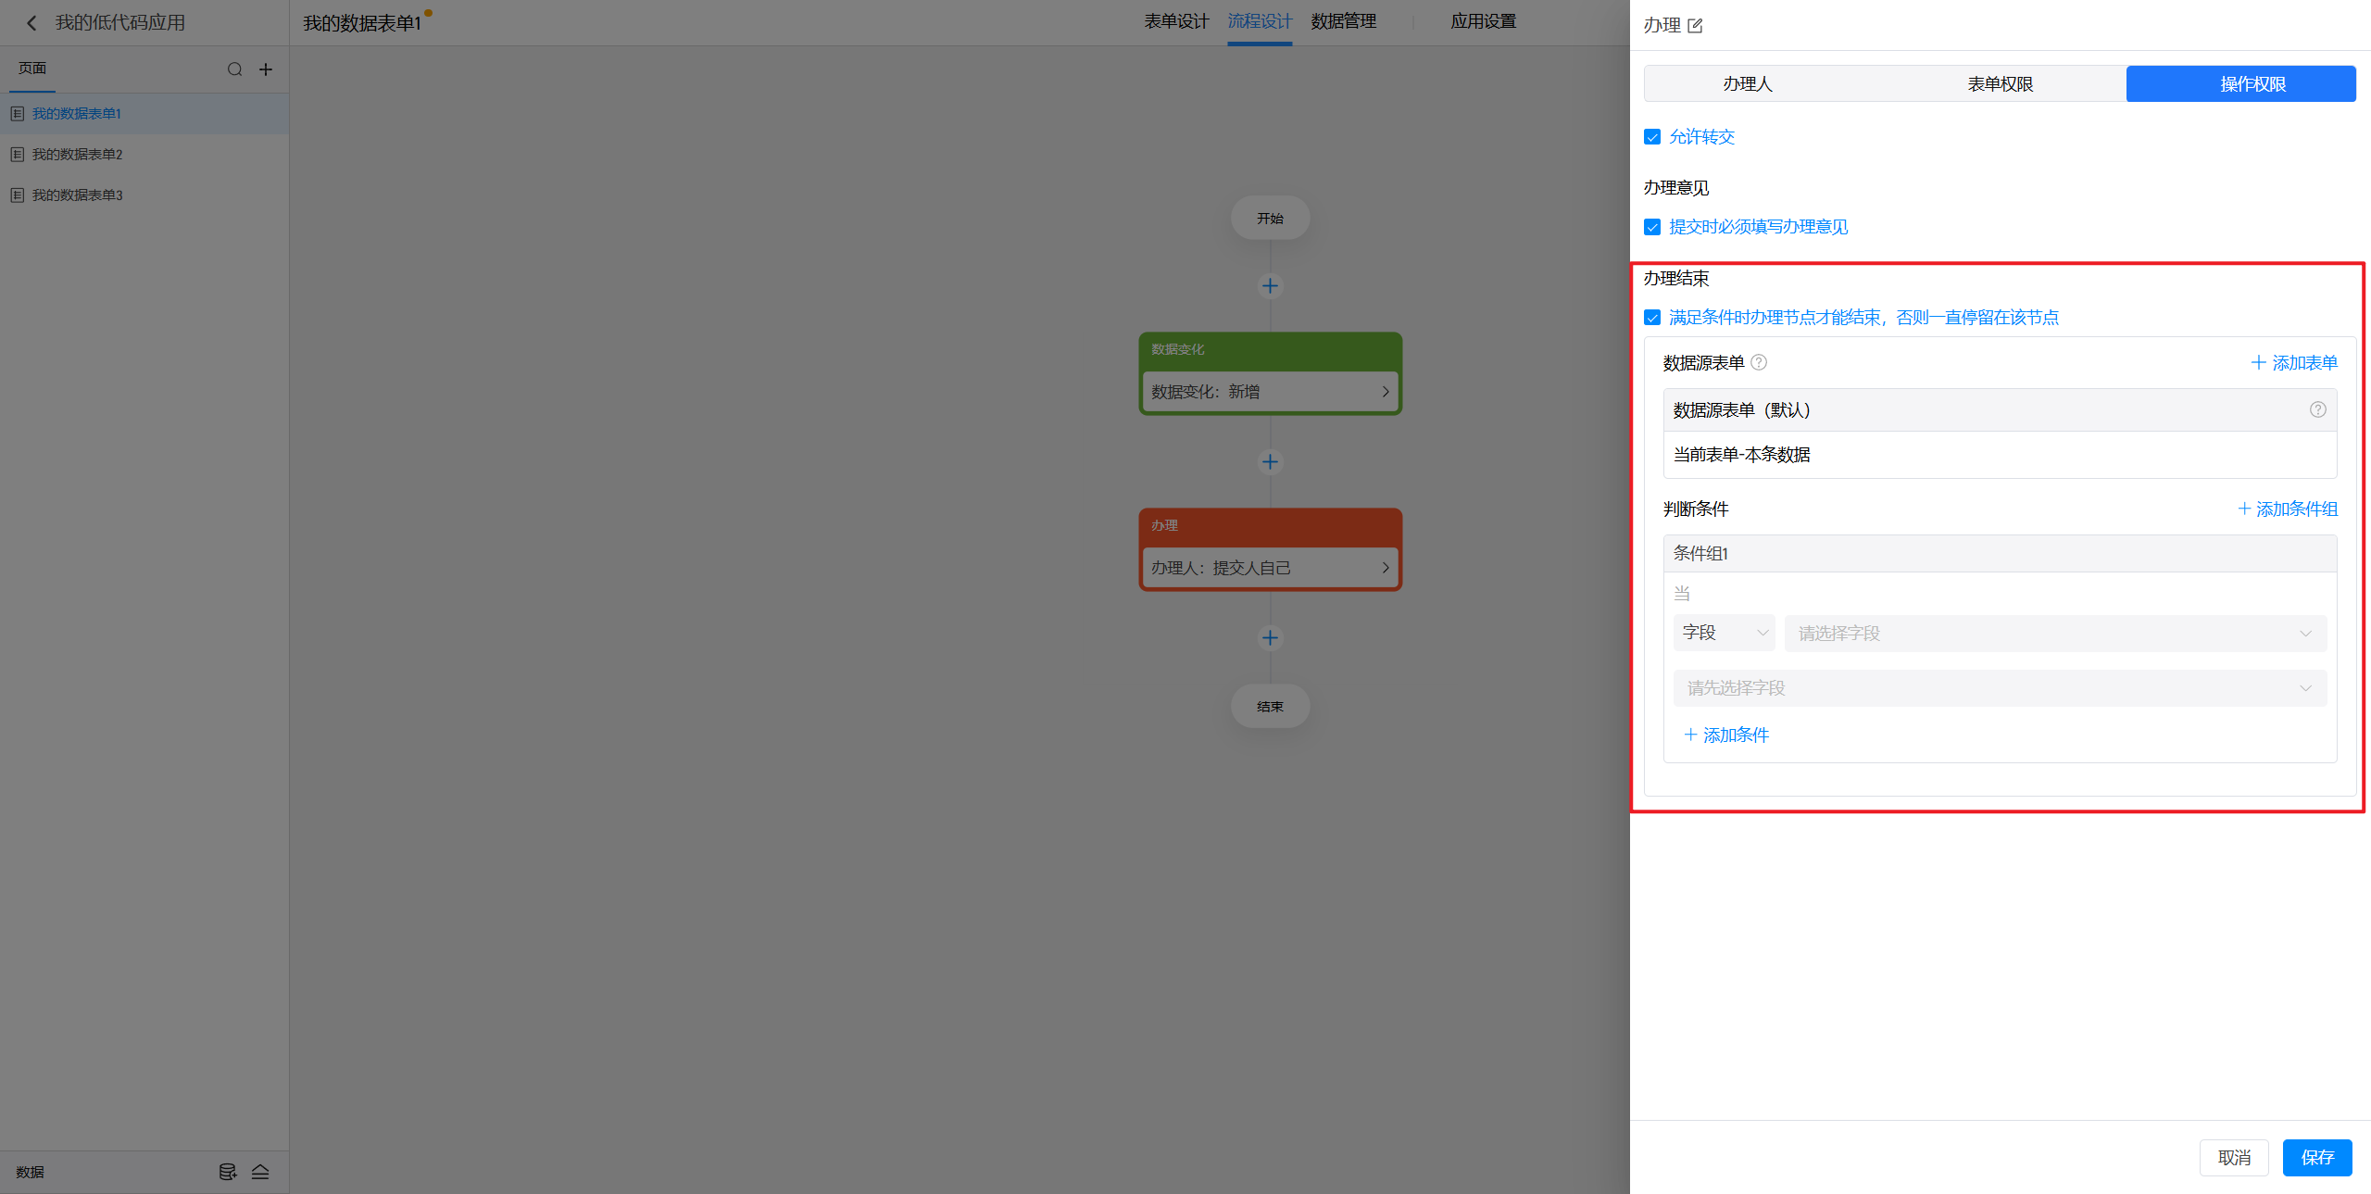Select 我的数据表单2 in page list
The image size is (2371, 1194).
(x=78, y=155)
